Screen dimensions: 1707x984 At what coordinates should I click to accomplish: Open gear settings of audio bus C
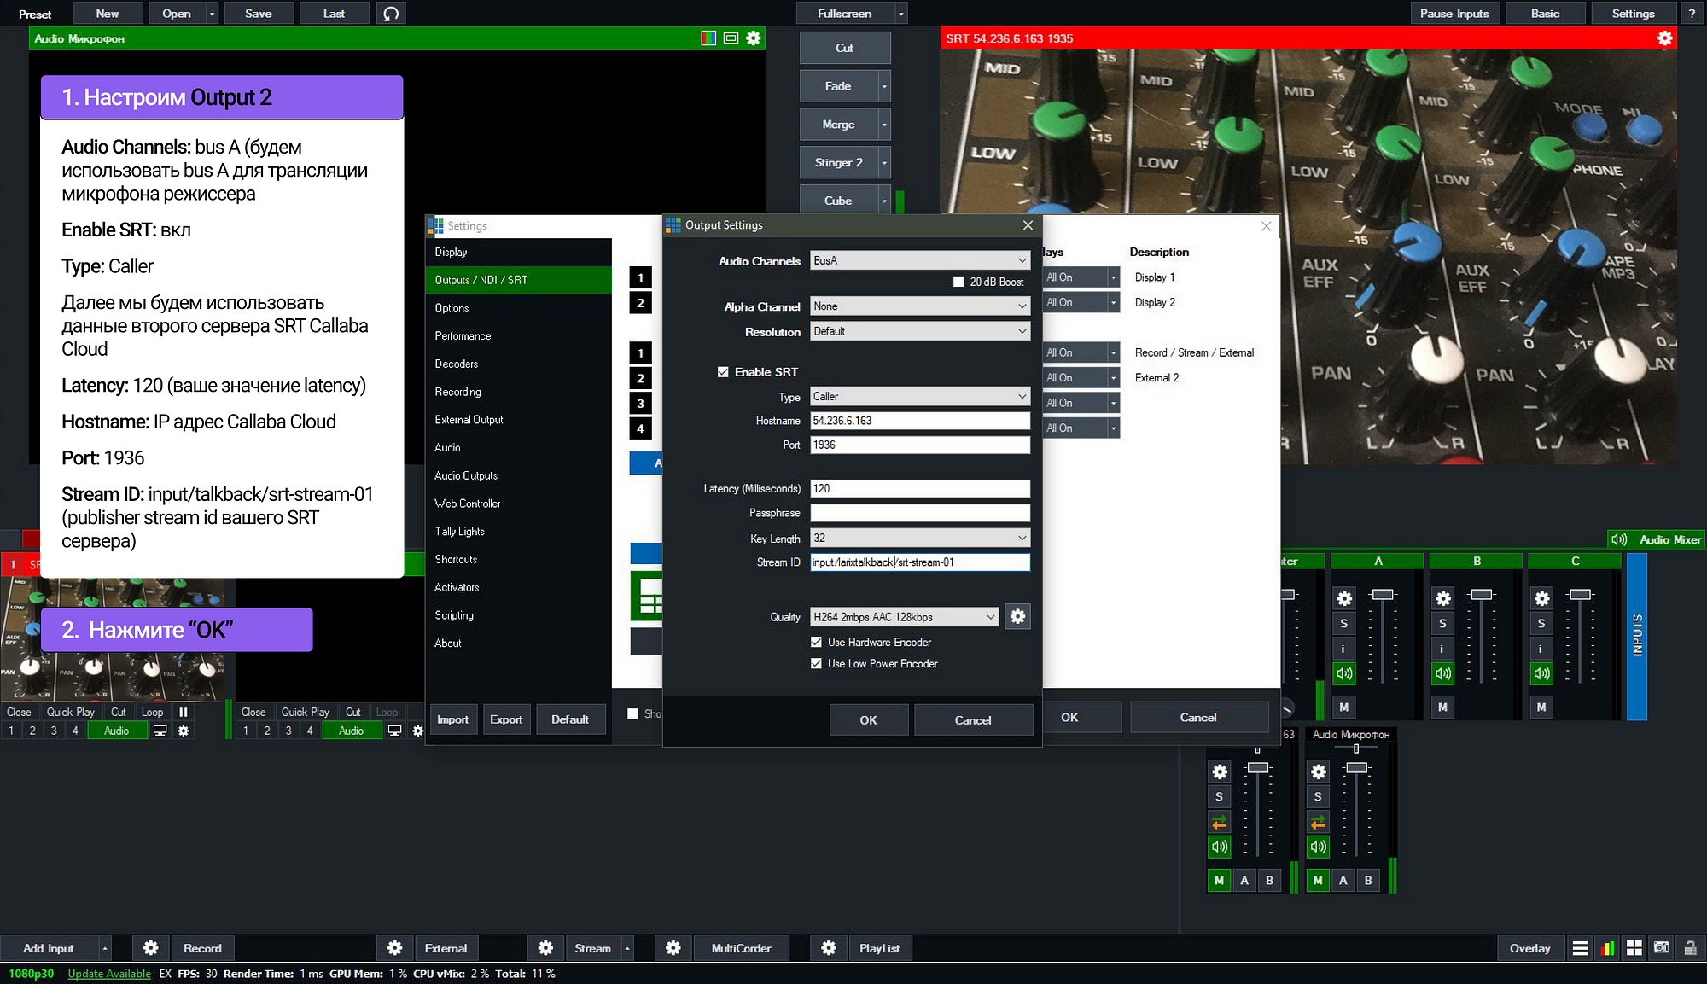click(x=1541, y=598)
